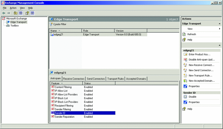This screenshot has width=223, height=129.
Task: Switch to the Anti-spam tab
Action: pos(56,78)
